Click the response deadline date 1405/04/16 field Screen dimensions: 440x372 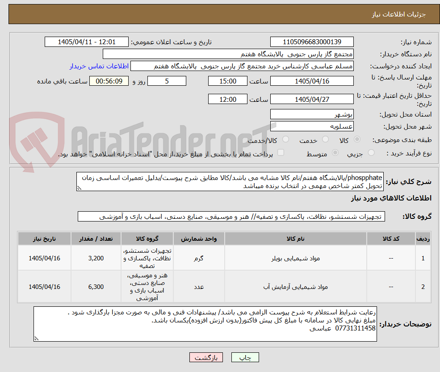(312, 81)
